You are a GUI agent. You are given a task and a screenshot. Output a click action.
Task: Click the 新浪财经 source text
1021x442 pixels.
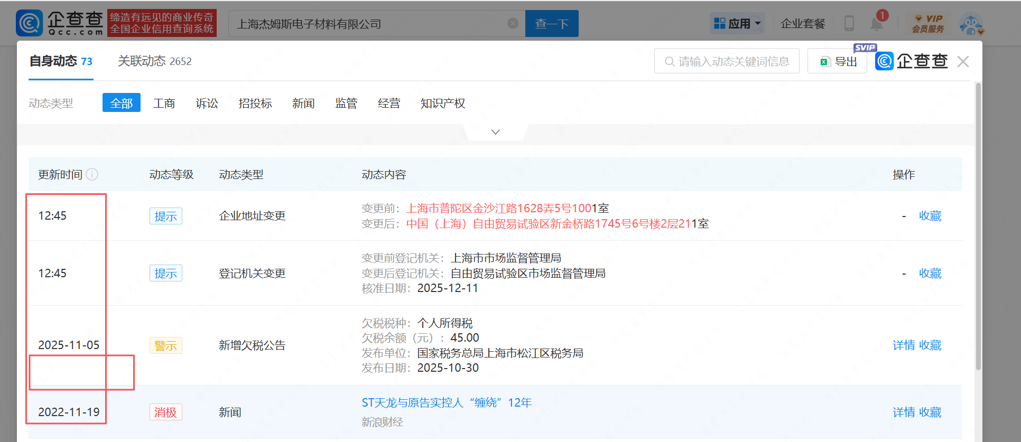pos(382,422)
